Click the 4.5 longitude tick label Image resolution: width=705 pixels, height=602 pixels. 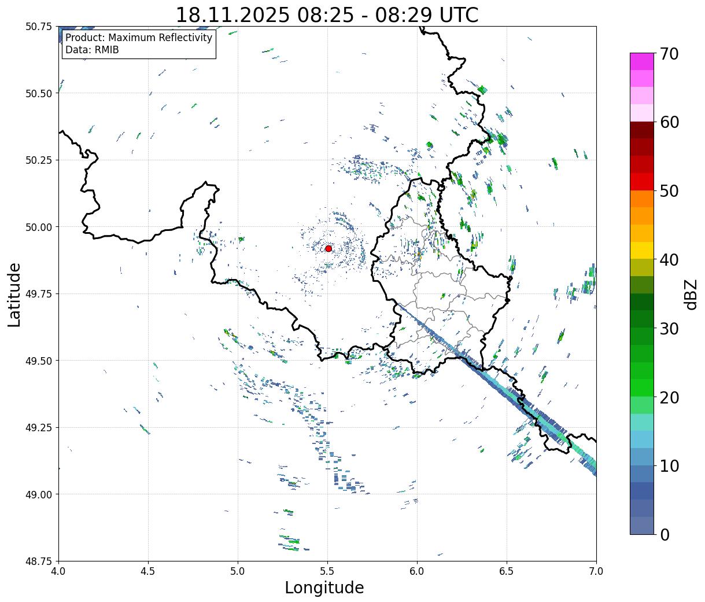pyautogui.click(x=148, y=571)
